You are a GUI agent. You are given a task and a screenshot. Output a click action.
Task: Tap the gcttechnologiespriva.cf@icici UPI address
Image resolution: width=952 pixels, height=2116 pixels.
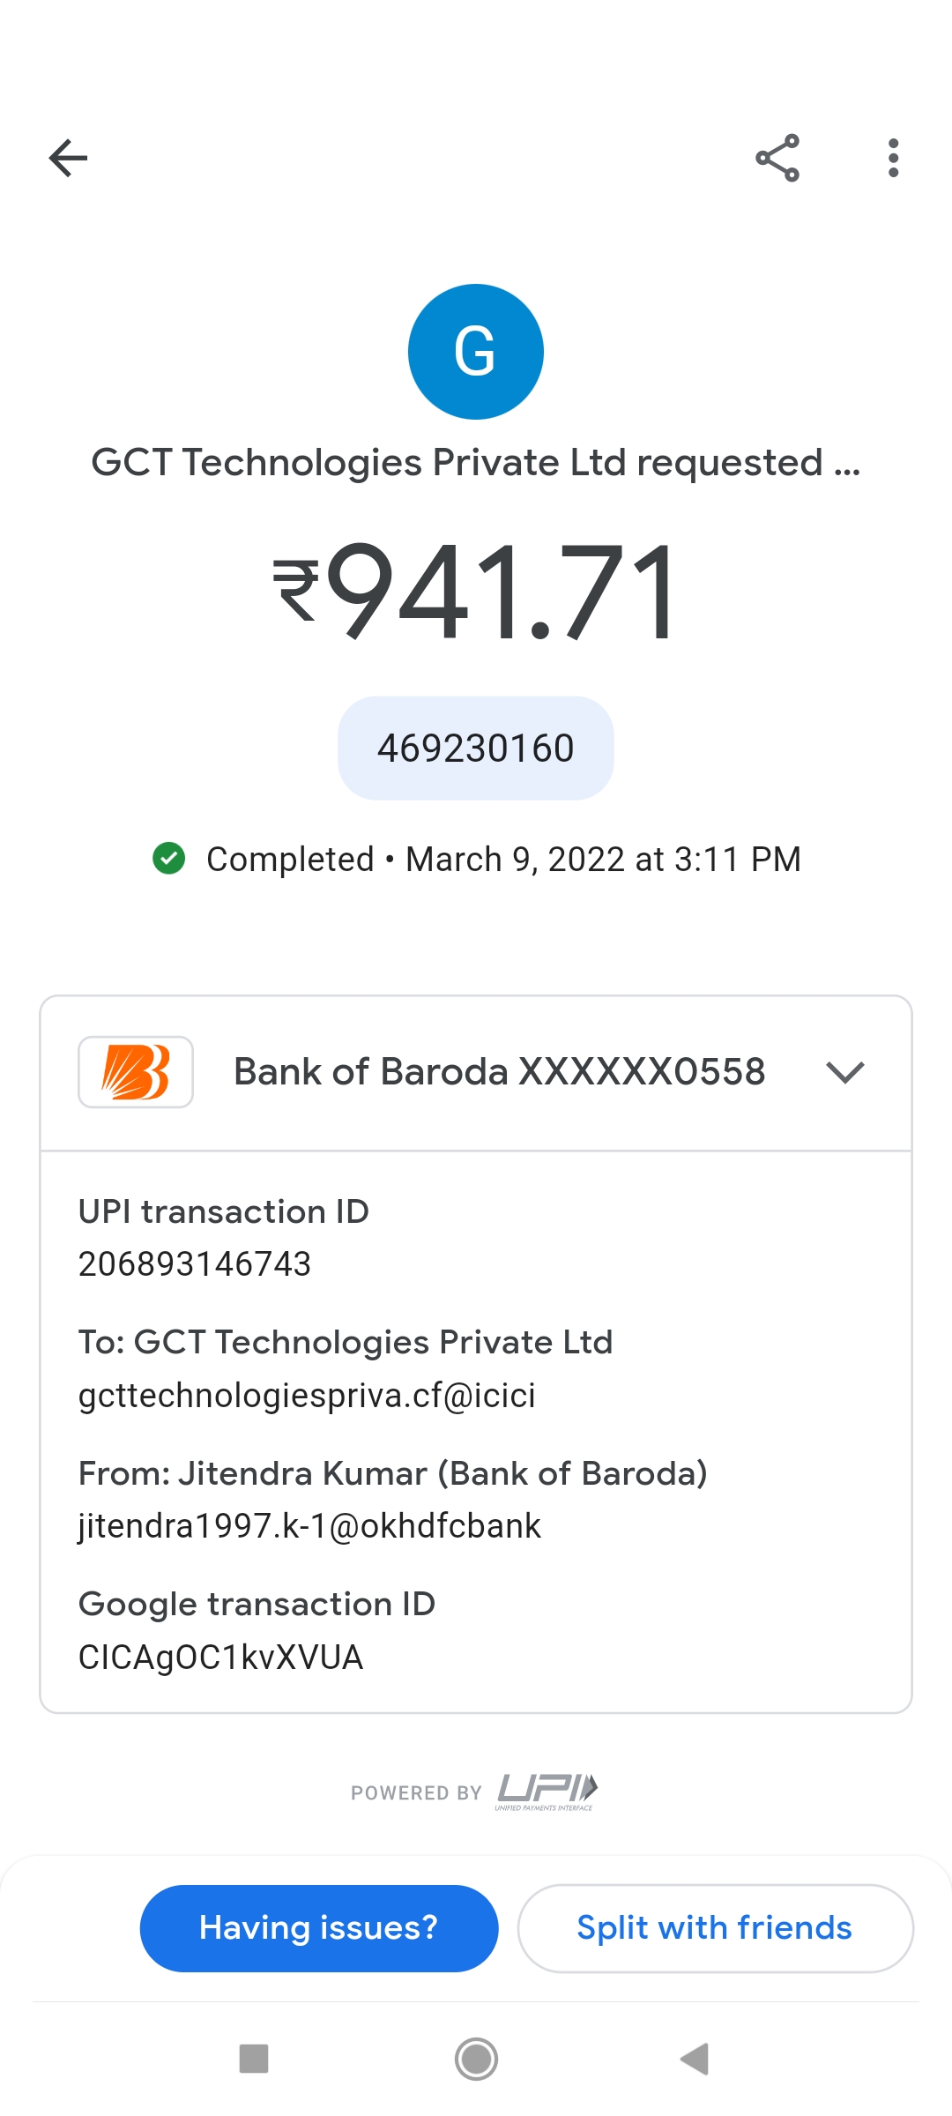click(307, 1396)
